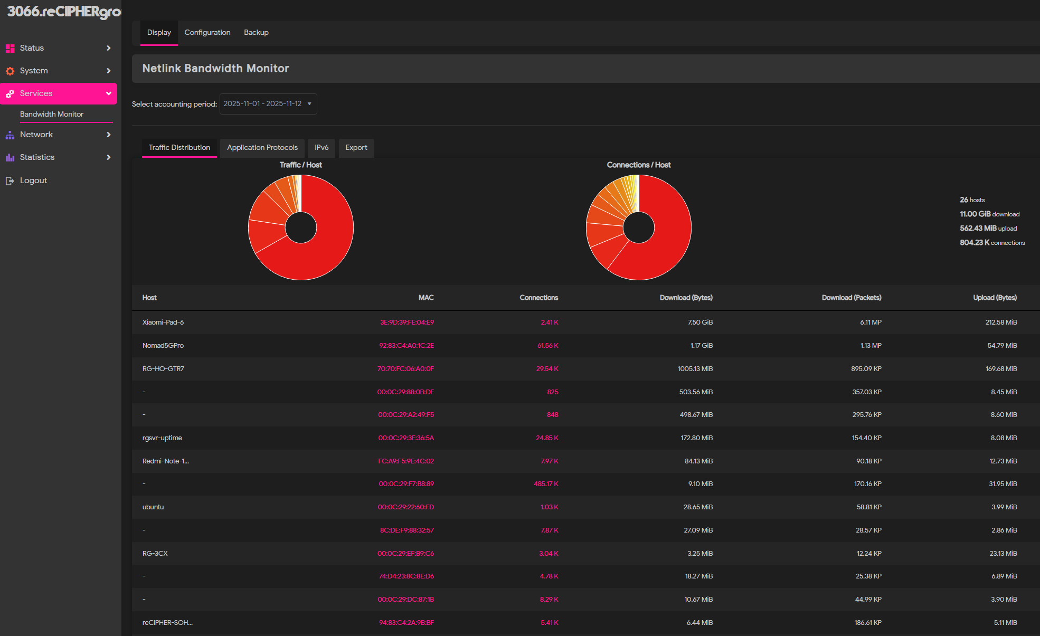
Task: Open the Backup tab
Action: pos(256,33)
